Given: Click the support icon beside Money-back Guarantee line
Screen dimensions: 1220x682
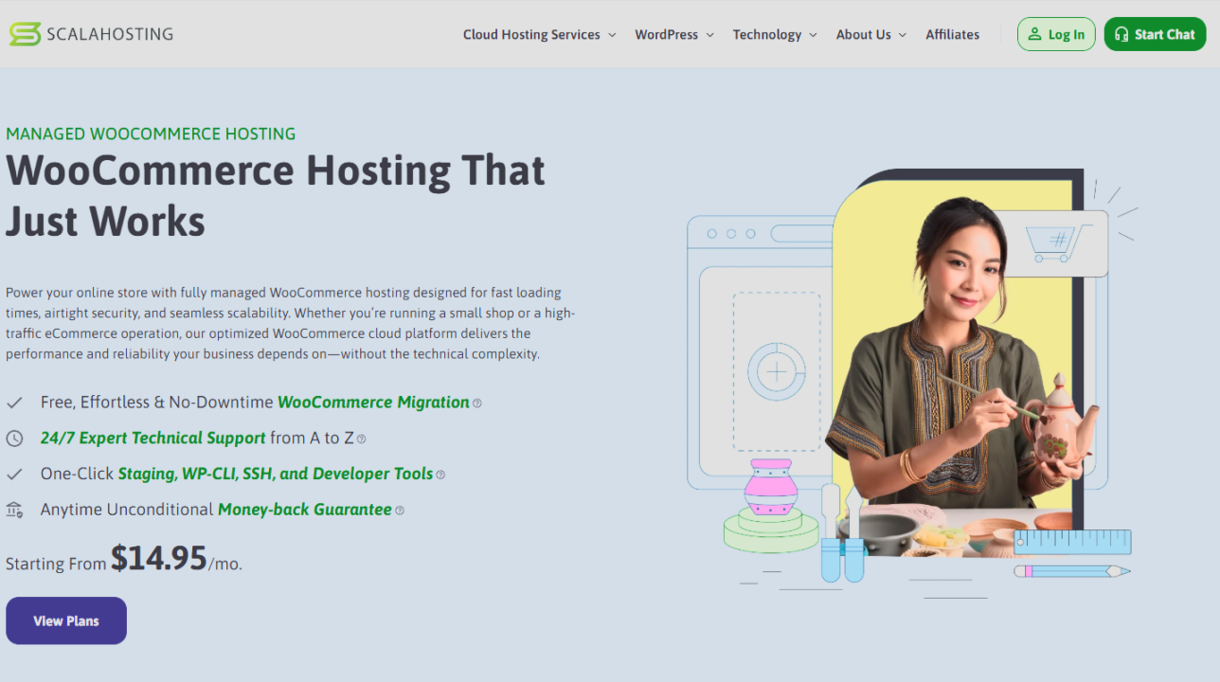Looking at the screenshot, I should 14,510.
